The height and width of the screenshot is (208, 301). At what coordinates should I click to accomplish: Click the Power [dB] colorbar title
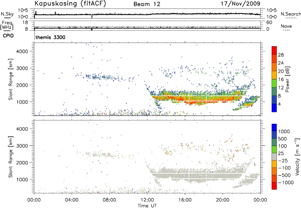coord(287,79)
